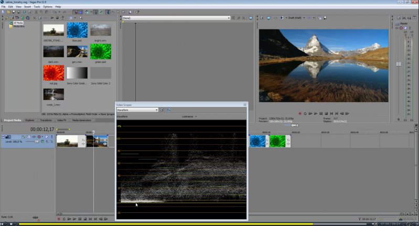Select the blue.psd media thumbnail

coord(77,30)
